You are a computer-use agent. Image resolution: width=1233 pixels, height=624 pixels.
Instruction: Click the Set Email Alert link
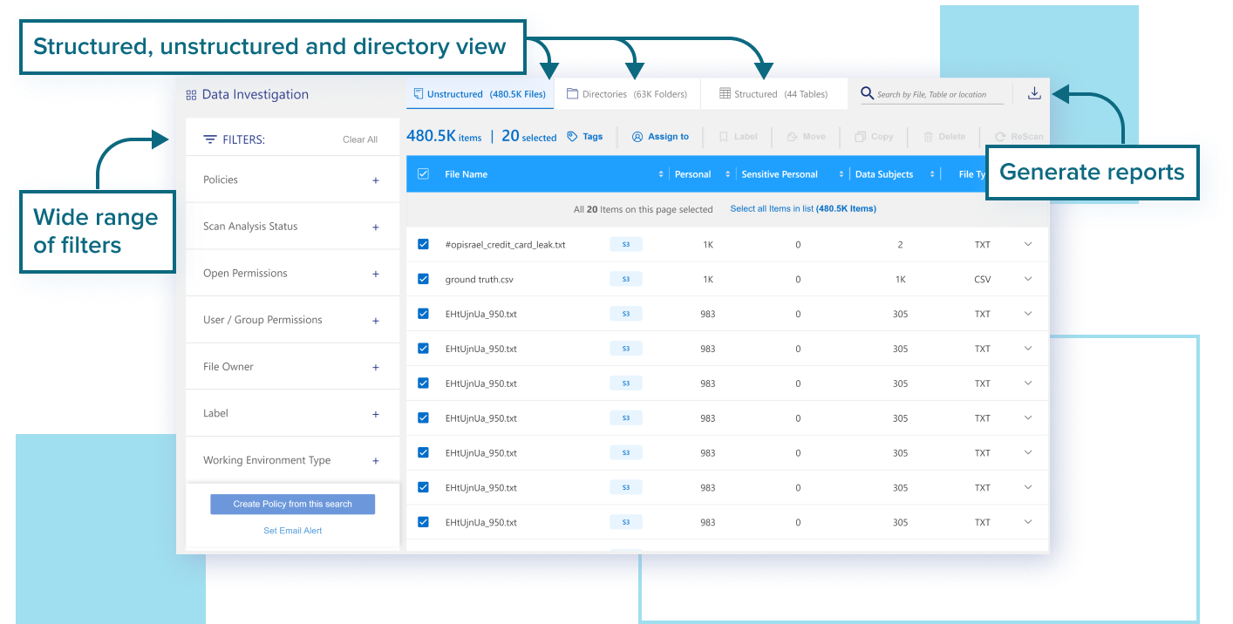pos(292,531)
